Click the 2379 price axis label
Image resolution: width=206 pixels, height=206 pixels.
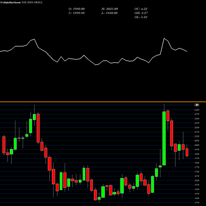[197, 114]
